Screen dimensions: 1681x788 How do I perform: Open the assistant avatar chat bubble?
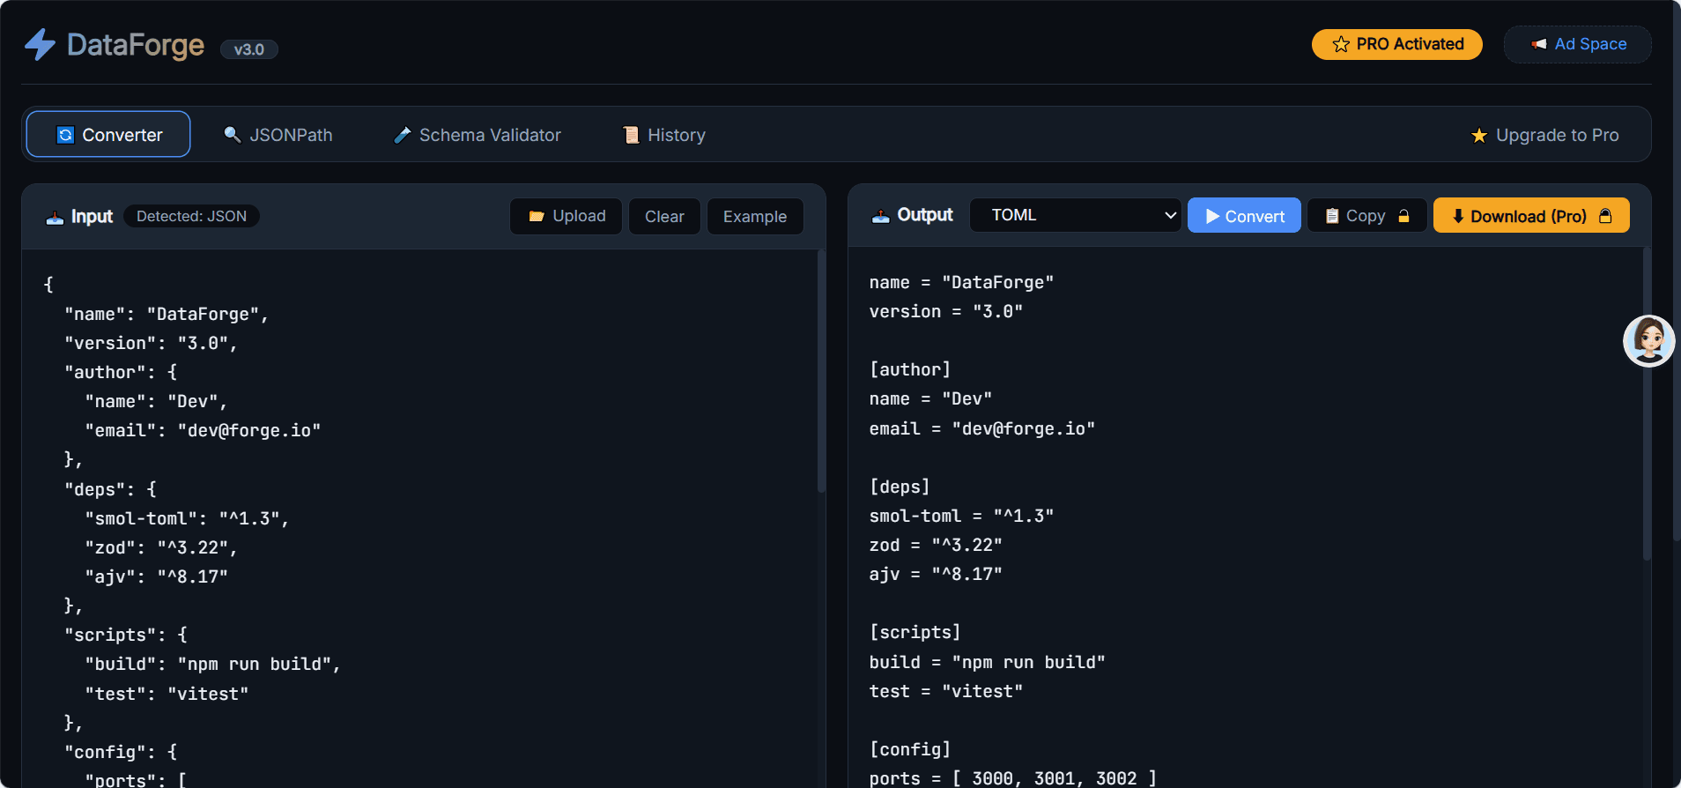click(x=1649, y=340)
